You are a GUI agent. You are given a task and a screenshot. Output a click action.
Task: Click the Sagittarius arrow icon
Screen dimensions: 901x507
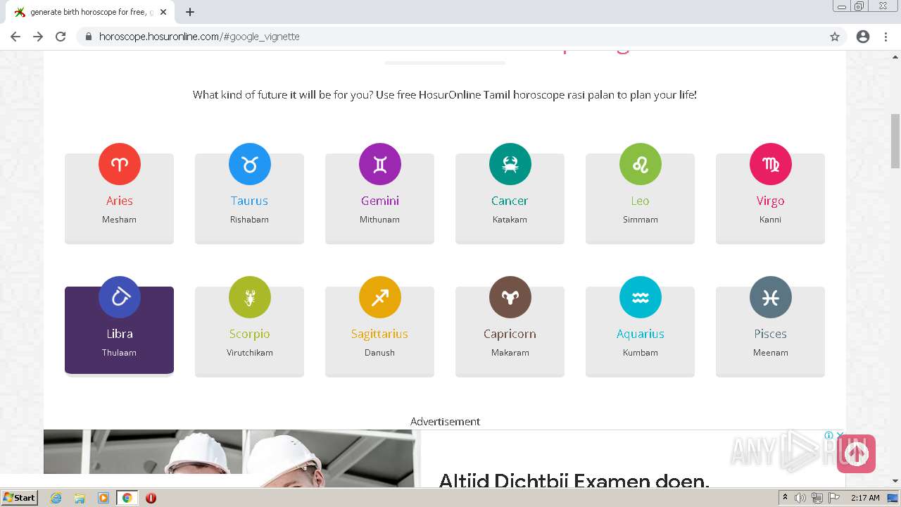[x=380, y=297]
